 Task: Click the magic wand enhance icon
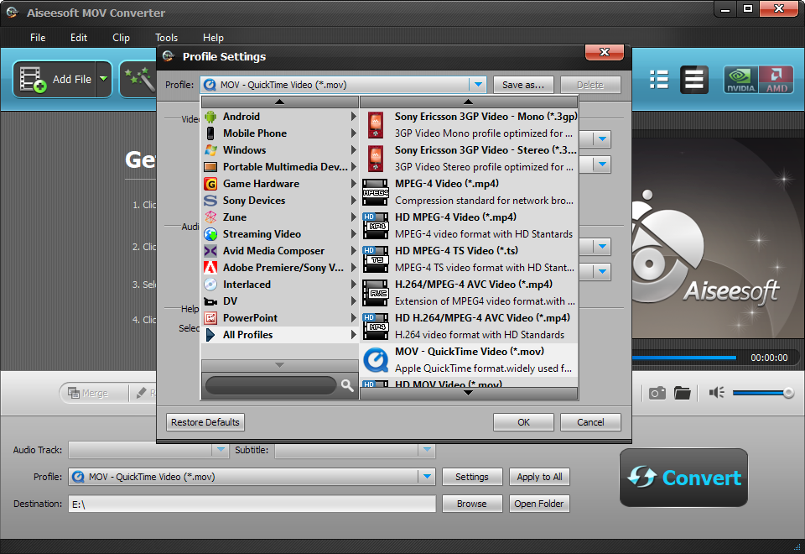coord(138,79)
